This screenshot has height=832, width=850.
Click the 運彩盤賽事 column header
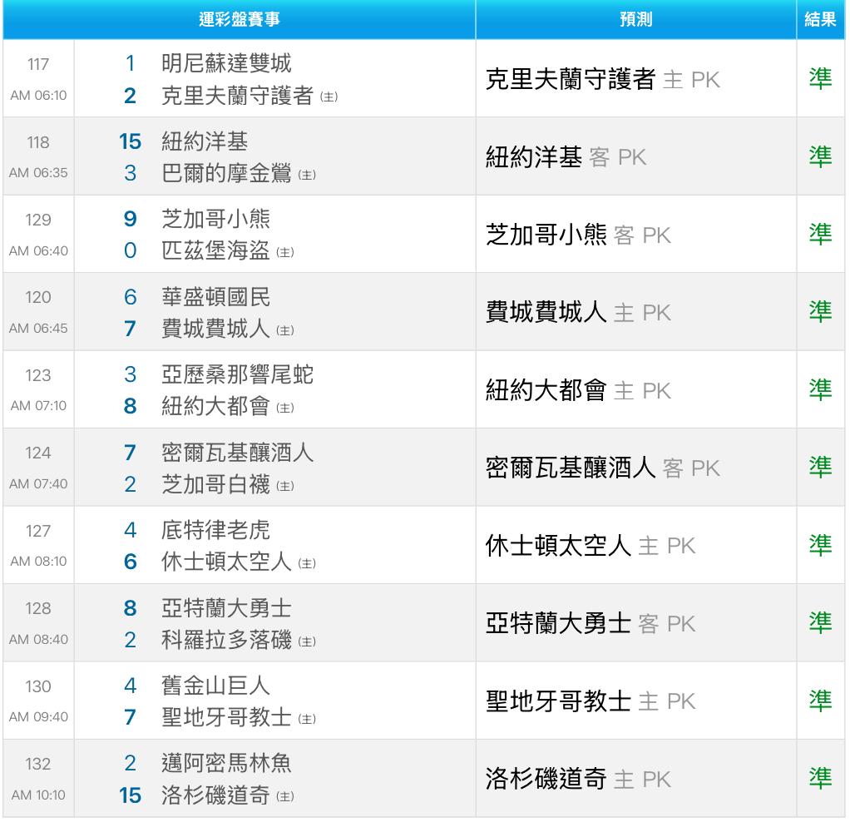(239, 19)
